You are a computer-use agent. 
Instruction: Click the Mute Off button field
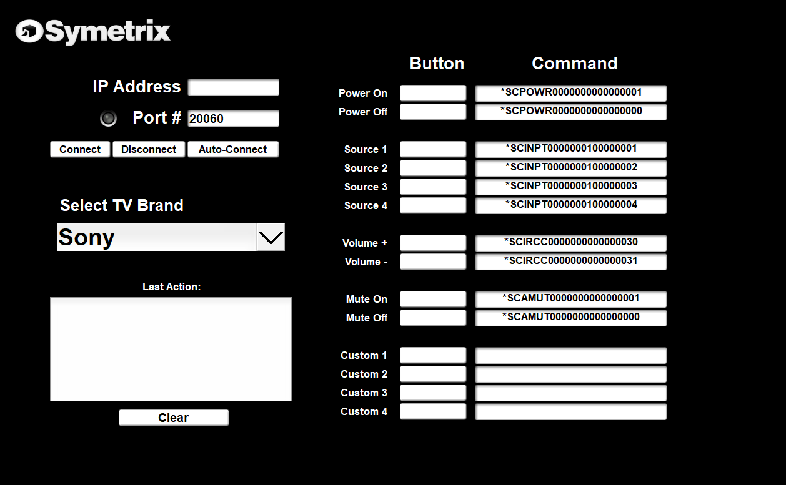pos(433,318)
